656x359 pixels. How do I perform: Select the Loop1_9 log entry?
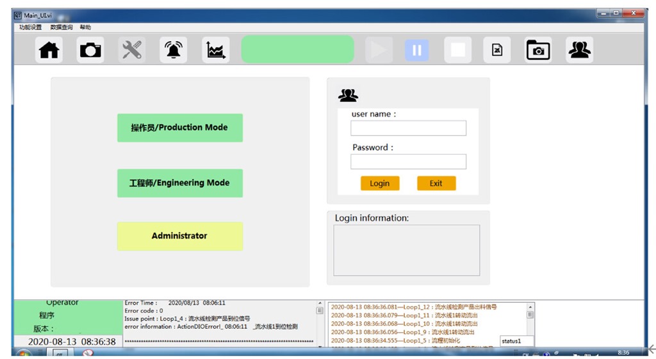tap(402, 332)
